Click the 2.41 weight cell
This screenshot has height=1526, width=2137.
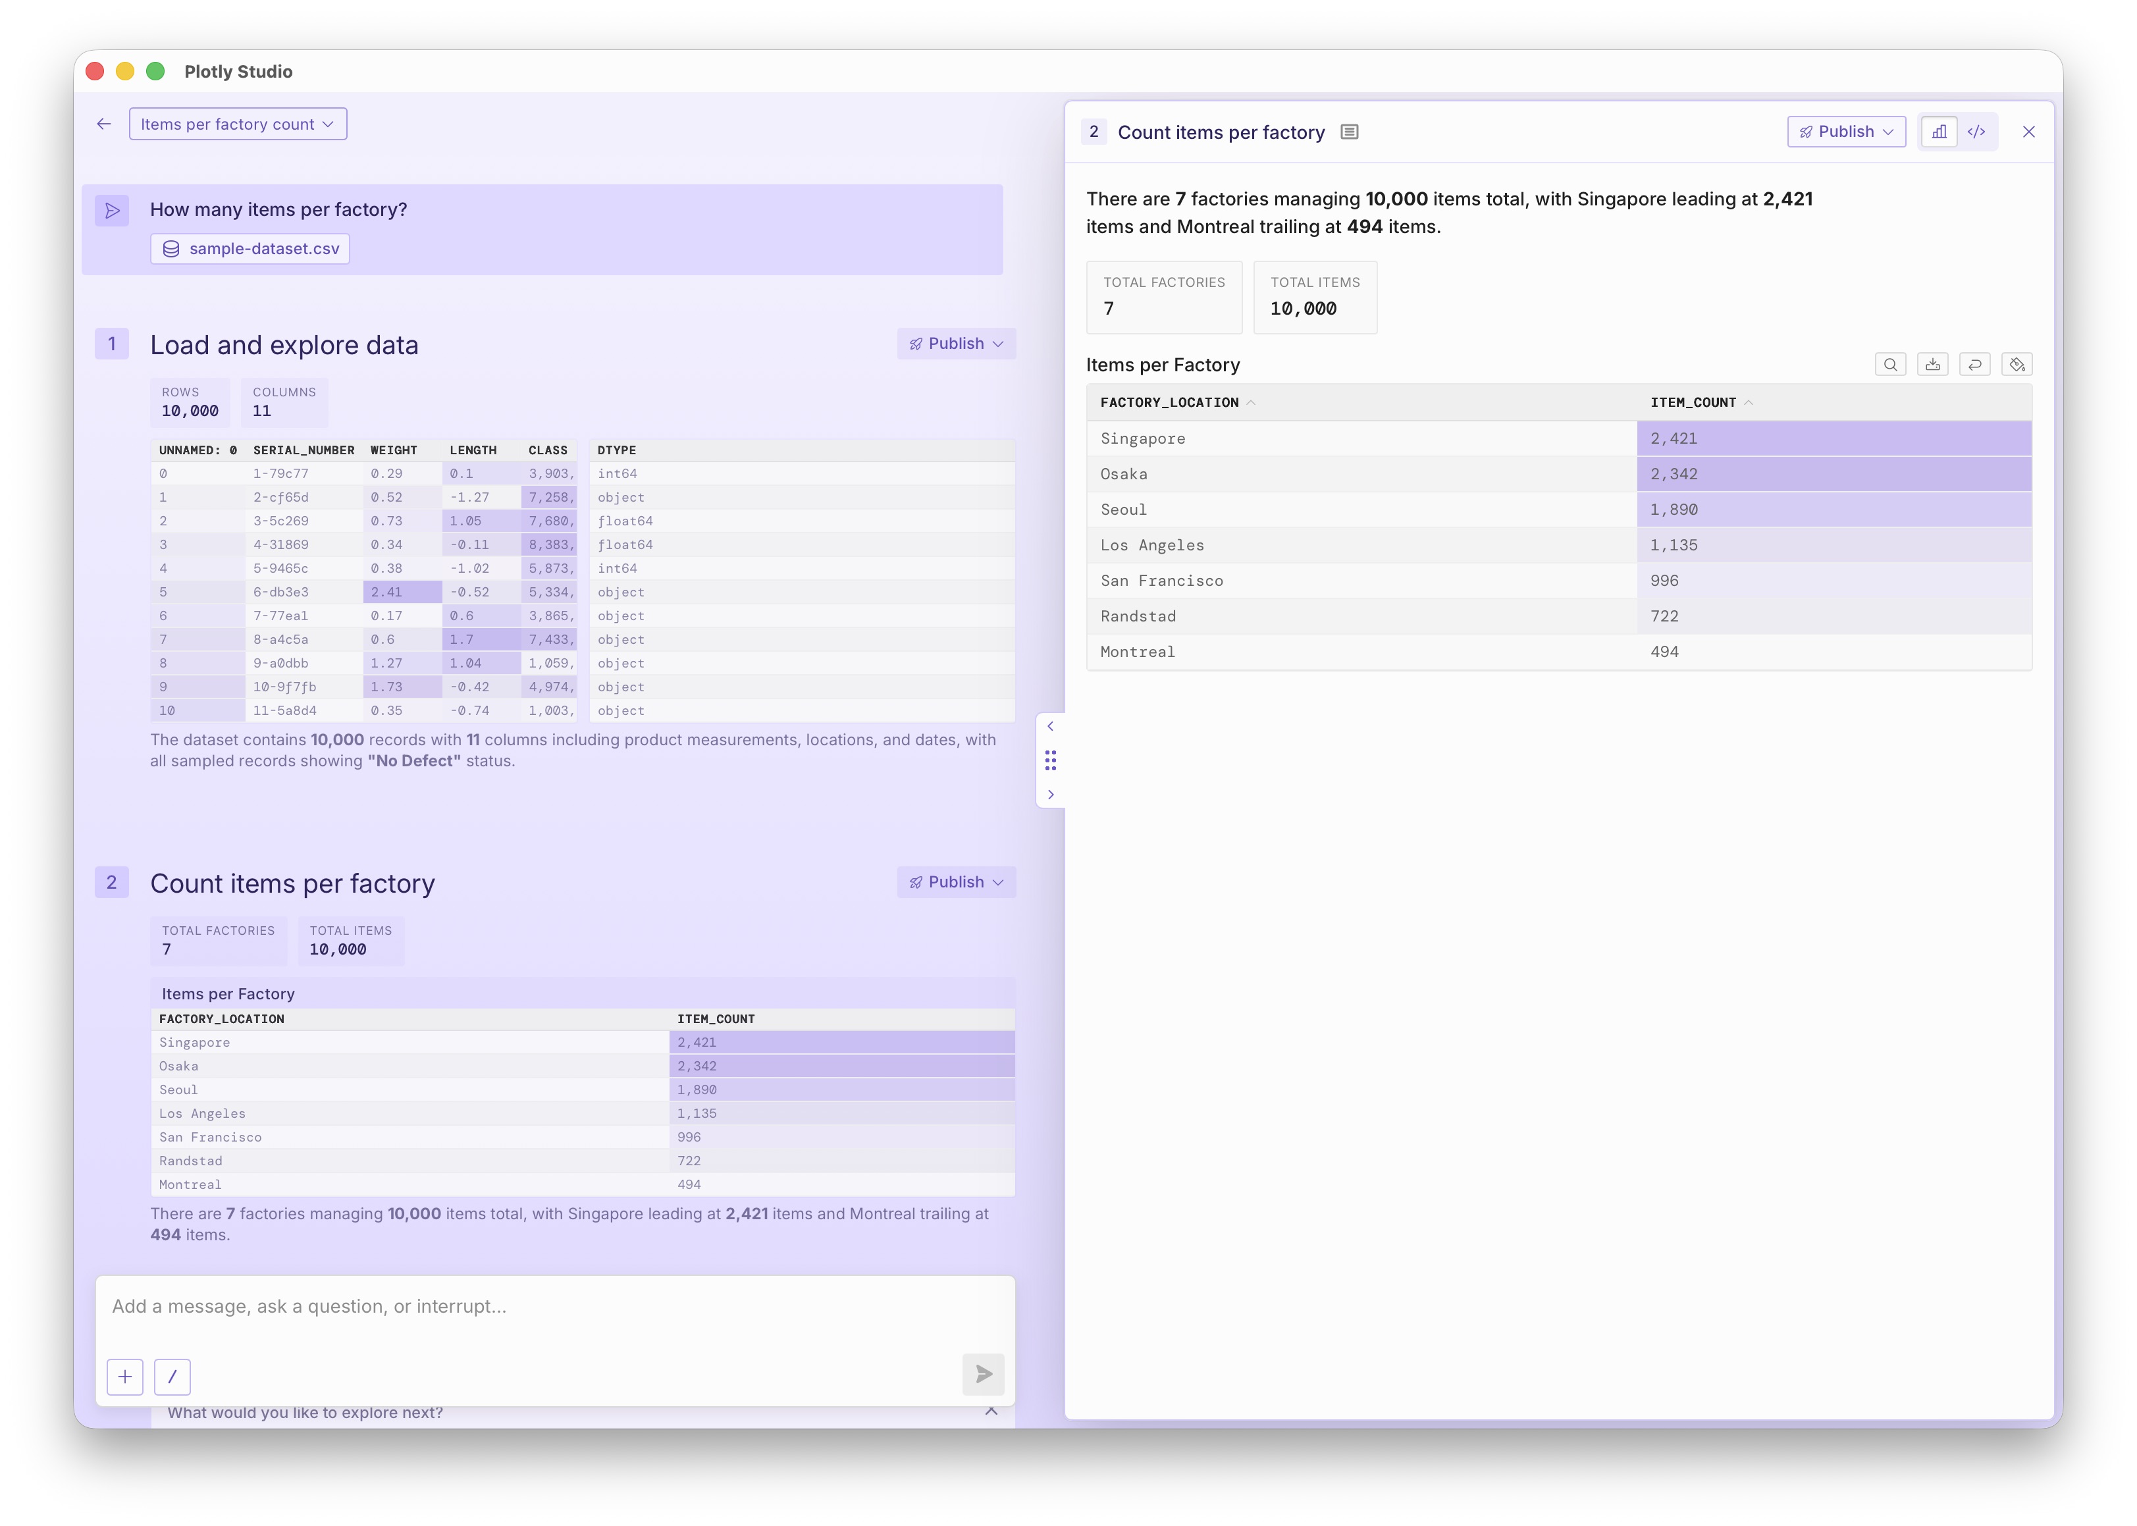[402, 593]
